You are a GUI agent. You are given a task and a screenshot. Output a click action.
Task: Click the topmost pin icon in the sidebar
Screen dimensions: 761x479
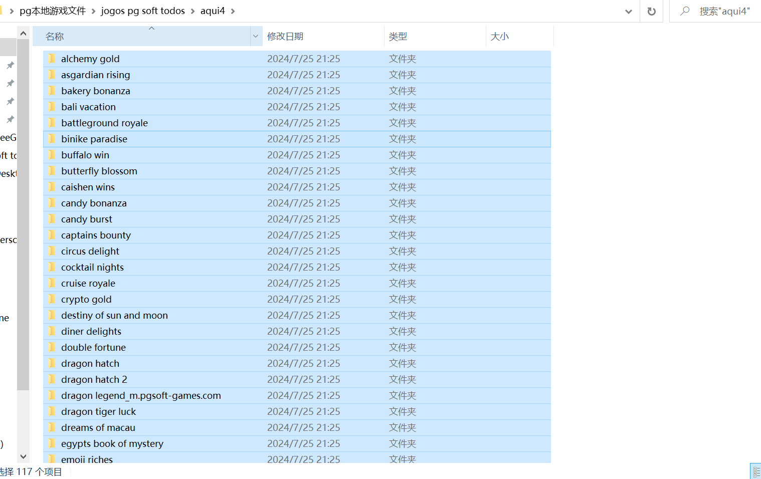pyautogui.click(x=10, y=65)
